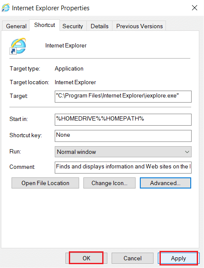Click the Target location 'Internet Explorer' value
This screenshot has height=268, width=204.
coord(75,82)
